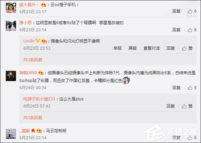Screen dimensions: 201x143
Task: Click 屏蔽 on Uni9k's reply
Action: tap(132, 48)
